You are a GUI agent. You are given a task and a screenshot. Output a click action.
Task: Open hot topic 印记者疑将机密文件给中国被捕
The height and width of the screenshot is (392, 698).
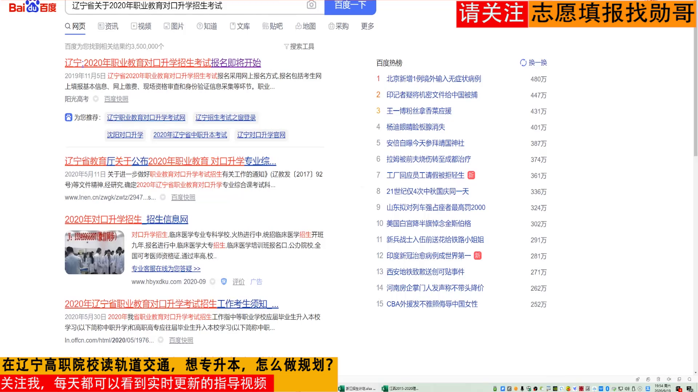click(x=432, y=95)
